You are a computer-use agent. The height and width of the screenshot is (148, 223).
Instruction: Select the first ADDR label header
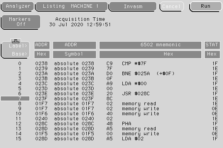[x=42, y=45]
